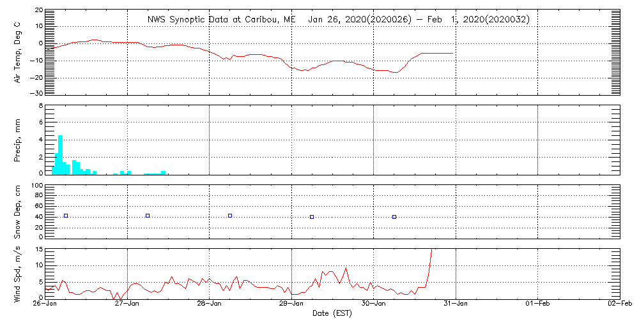Select the 29-Jan date tick label
The height and width of the screenshot is (319, 639).
click(x=292, y=304)
